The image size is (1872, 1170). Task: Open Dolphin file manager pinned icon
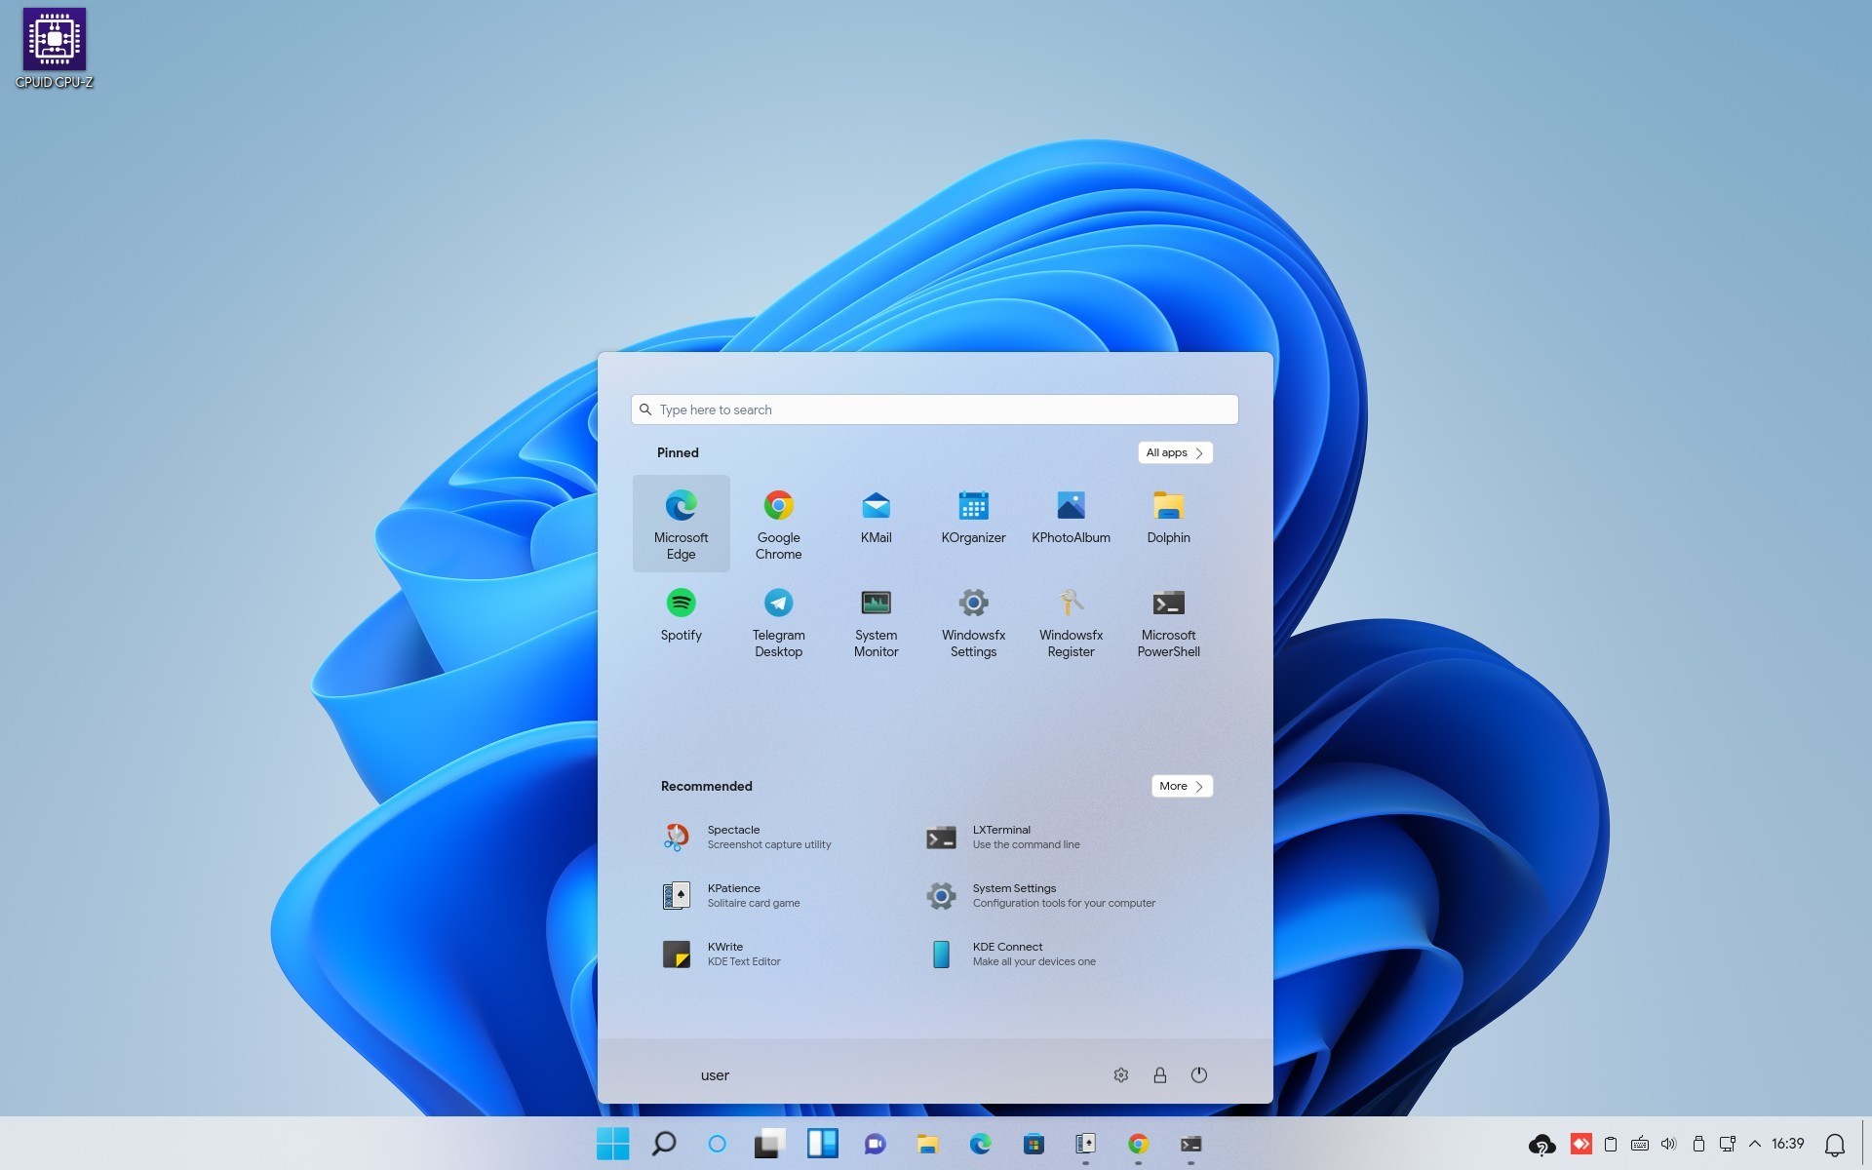pos(1168,524)
